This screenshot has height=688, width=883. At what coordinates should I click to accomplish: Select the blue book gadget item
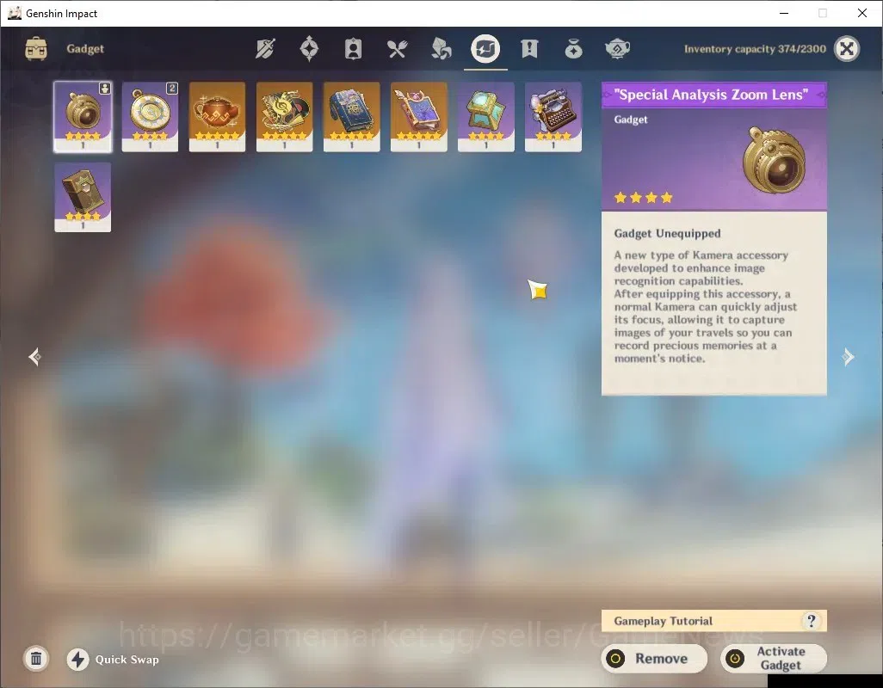point(351,116)
